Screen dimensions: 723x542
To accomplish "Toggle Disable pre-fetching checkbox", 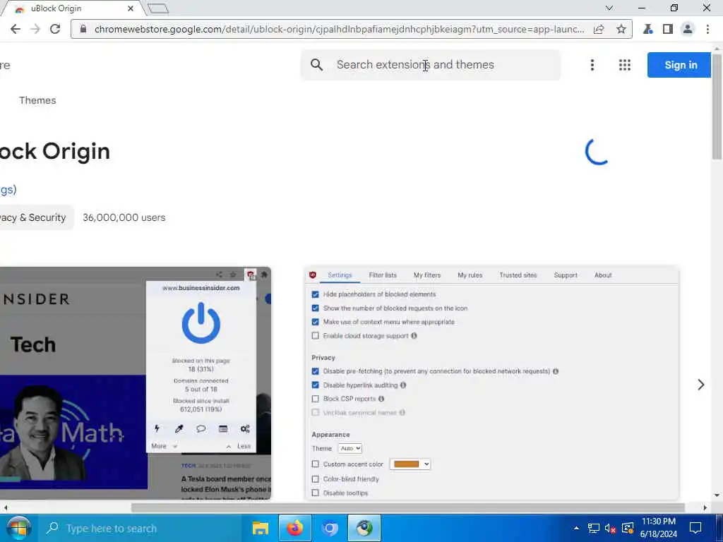I will pyautogui.click(x=316, y=371).
